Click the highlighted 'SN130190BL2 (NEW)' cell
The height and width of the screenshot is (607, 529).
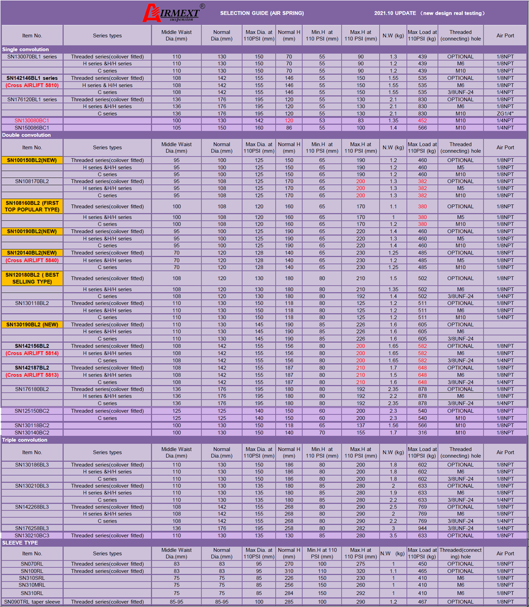(32, 325)
